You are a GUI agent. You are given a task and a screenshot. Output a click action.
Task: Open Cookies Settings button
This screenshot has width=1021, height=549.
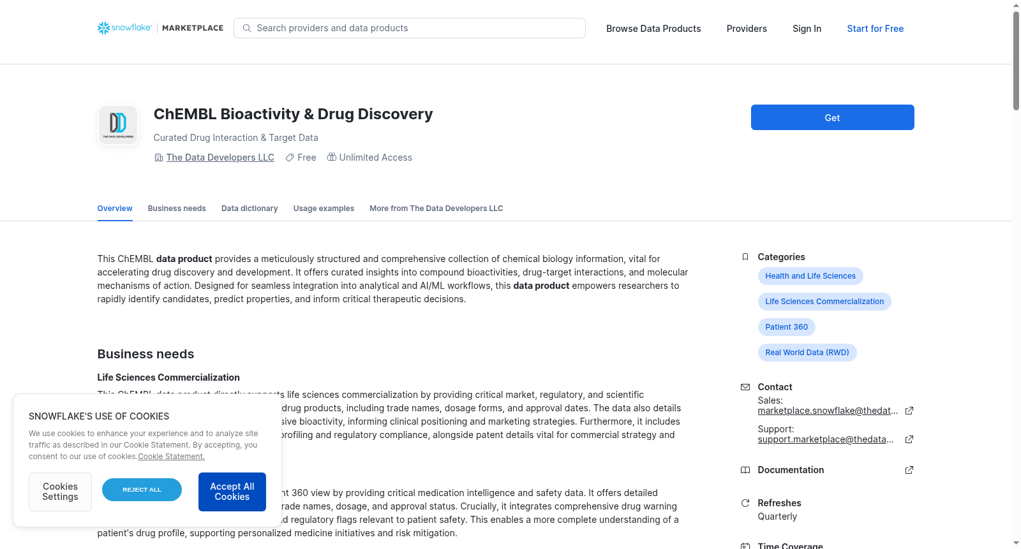[x=60, y=492]
